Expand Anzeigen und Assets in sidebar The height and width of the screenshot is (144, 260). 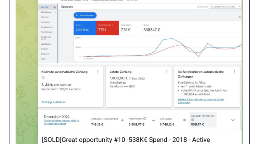tap(40, 38)
